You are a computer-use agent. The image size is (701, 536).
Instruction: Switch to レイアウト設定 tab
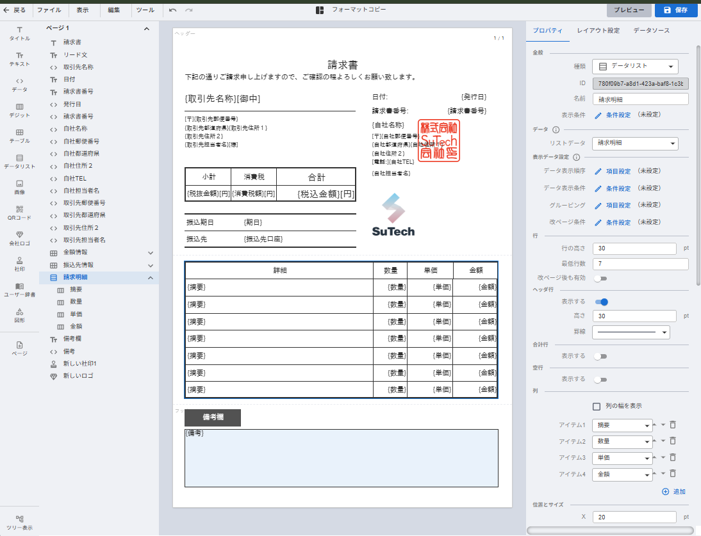pyautogui.click(x=598, y=31)
